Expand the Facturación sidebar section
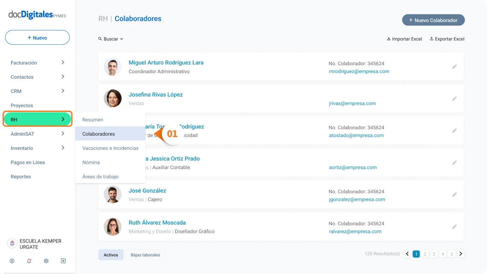The height and width of the screenshot is (274, 487). pos(37,63)
